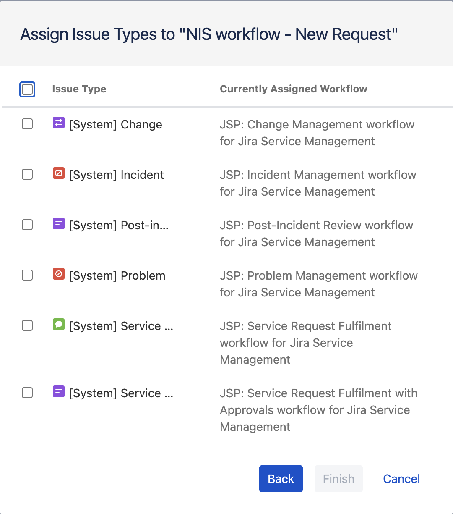453x514 pixels.
Task: Click the dialog title text
Action: 209,34
